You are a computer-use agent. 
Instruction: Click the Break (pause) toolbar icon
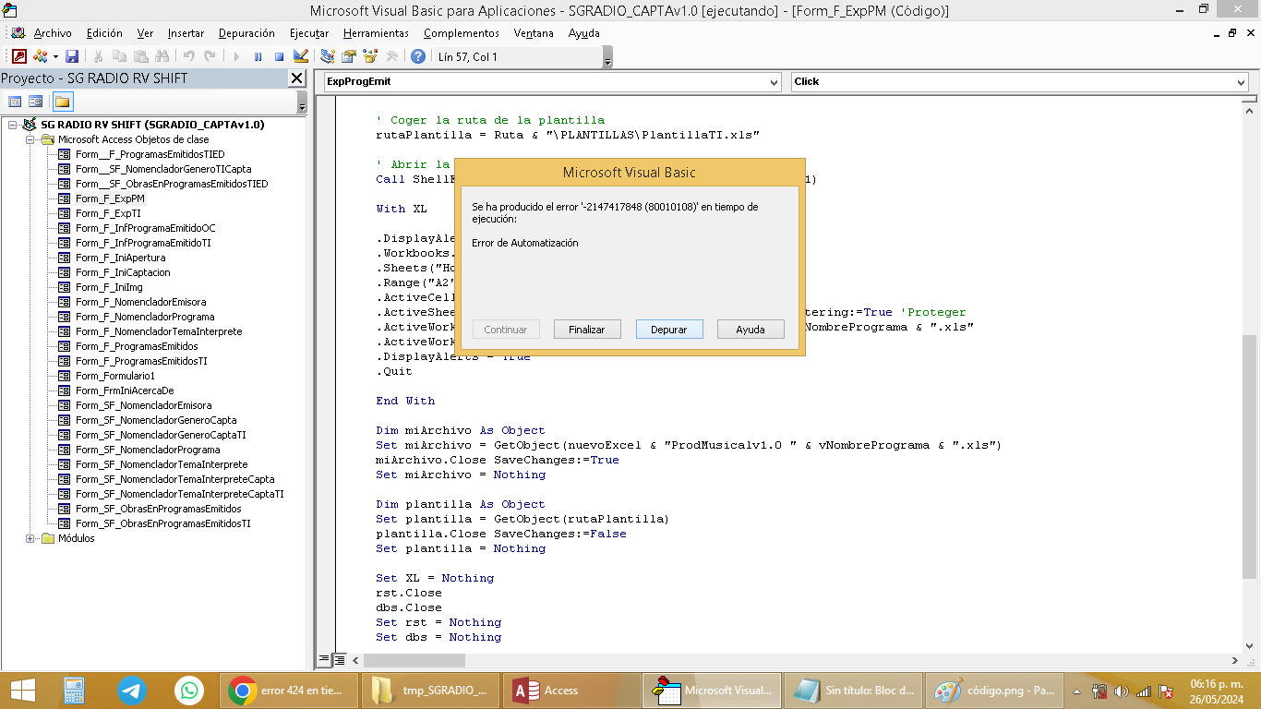coord(258,56)
